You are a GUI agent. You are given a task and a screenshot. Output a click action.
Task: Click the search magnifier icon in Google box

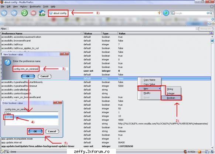pos(211,13)
